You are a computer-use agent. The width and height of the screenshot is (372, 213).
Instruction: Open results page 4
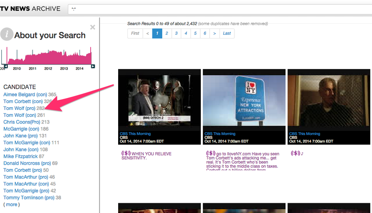pyautogui.click(x=186, y=33)
